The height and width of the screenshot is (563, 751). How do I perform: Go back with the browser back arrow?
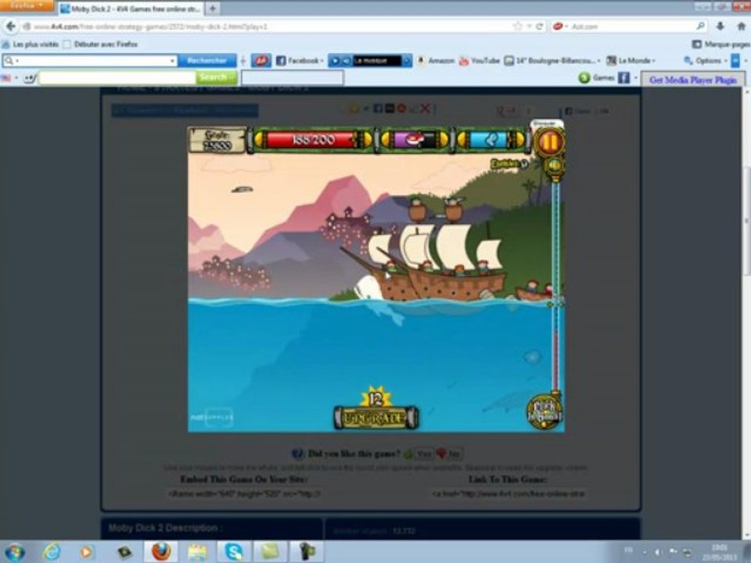click(11, 27)
